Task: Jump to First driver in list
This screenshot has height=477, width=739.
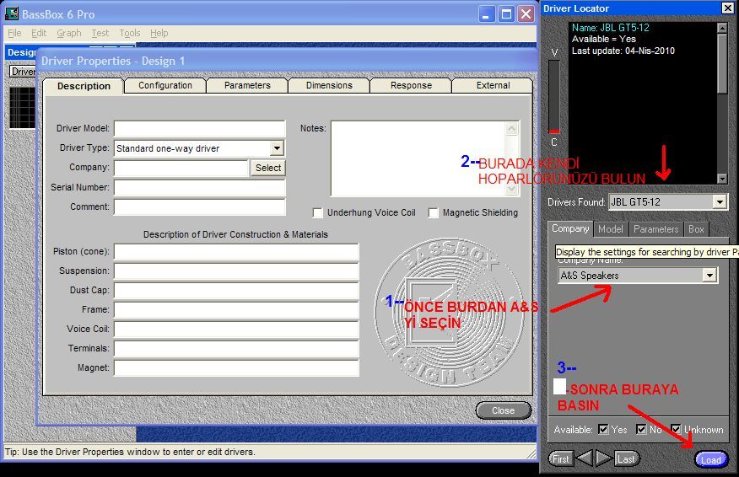Action: 560,458
